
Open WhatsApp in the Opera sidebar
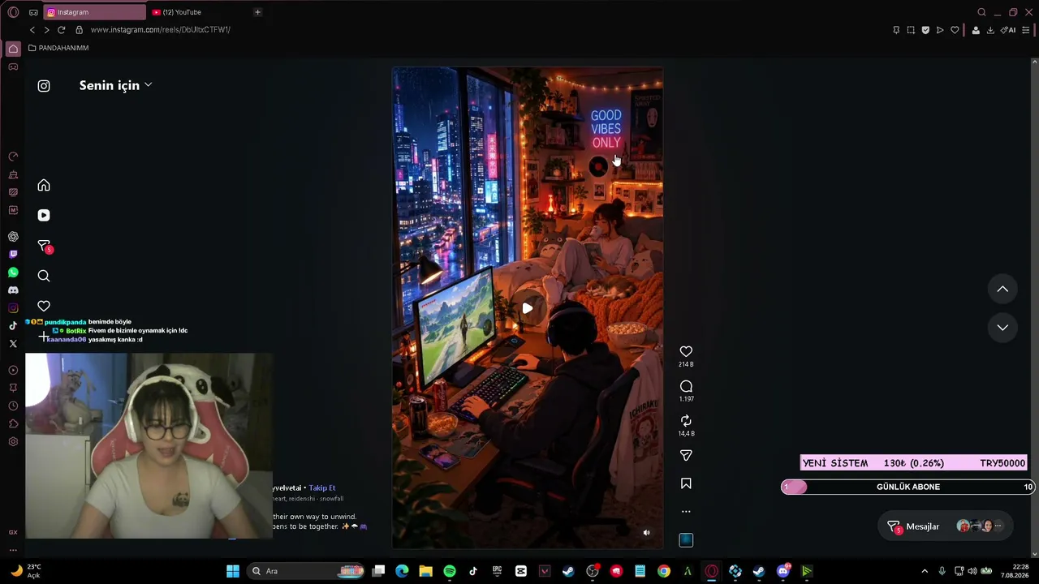point(13,273)
